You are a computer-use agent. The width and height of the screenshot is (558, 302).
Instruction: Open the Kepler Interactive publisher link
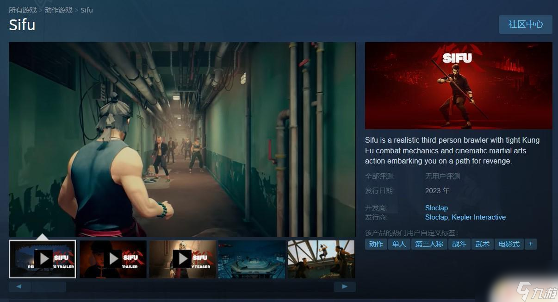tap(479, 217)
